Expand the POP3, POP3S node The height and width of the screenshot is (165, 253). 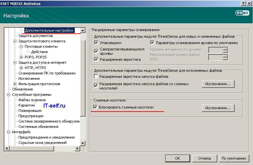tap(21, 57)
